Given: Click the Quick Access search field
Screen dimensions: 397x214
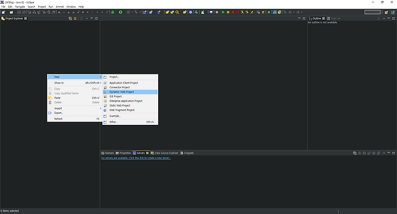Looking at the screenshot, I should click(x=372, y=12).
